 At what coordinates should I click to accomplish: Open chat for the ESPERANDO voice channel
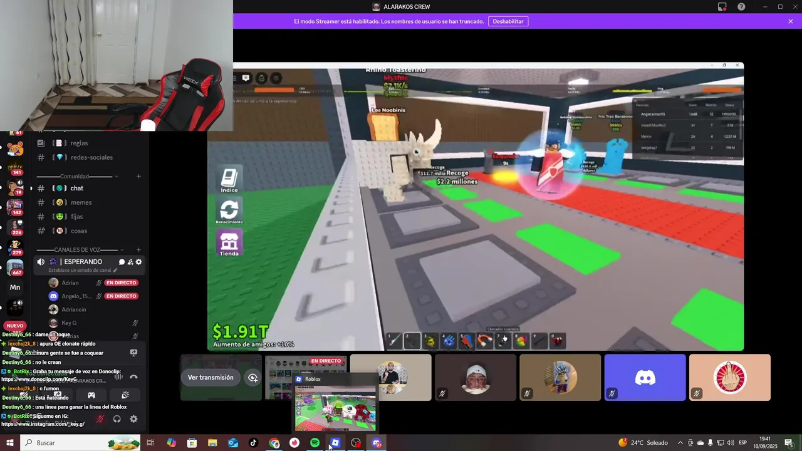(x=122, y=262)
